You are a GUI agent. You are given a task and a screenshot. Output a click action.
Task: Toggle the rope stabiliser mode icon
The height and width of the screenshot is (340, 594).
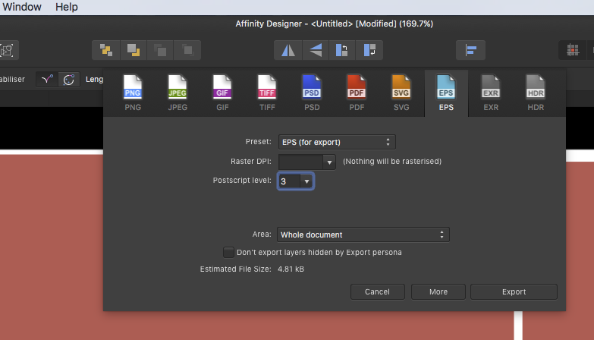click(x=47, y=79)
